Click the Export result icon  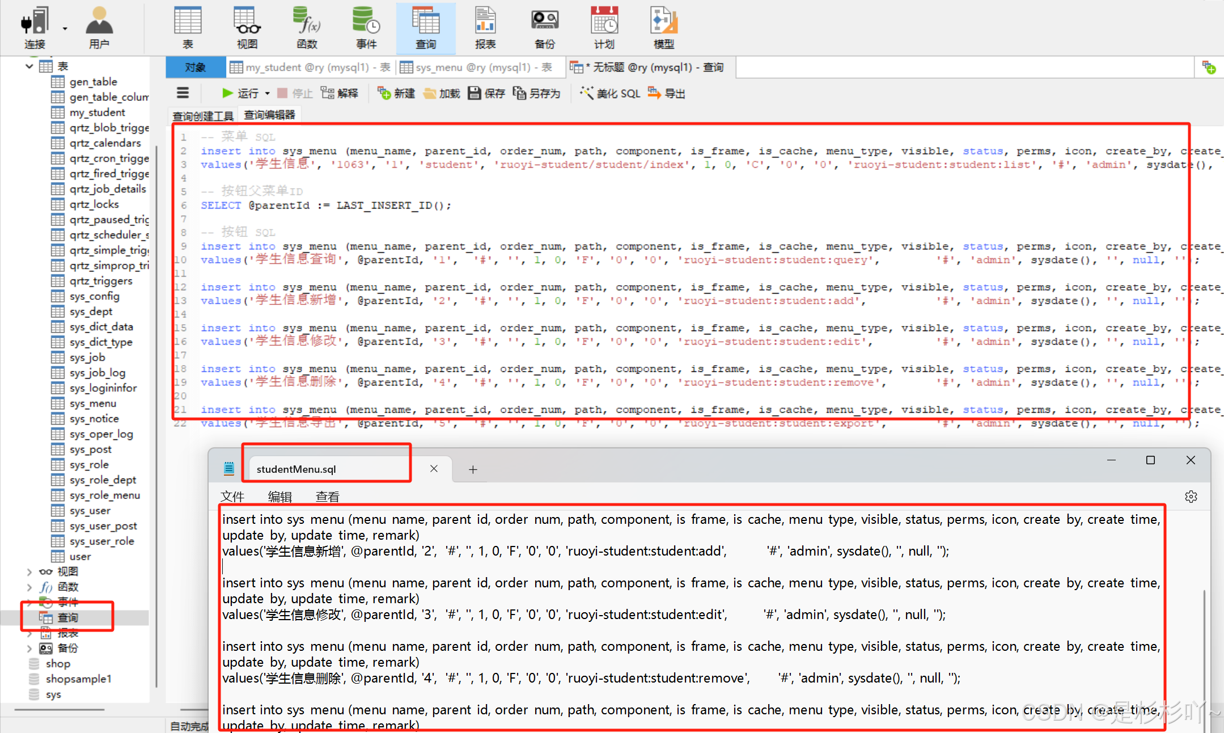coord(667,94)
